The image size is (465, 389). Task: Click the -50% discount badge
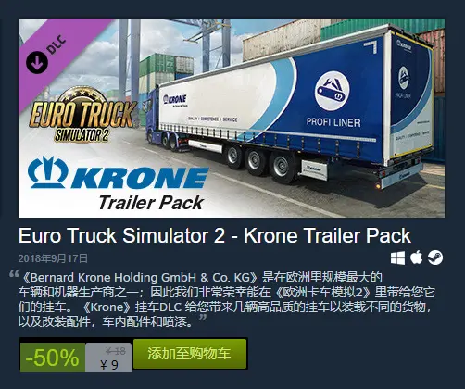pos(53,358)
